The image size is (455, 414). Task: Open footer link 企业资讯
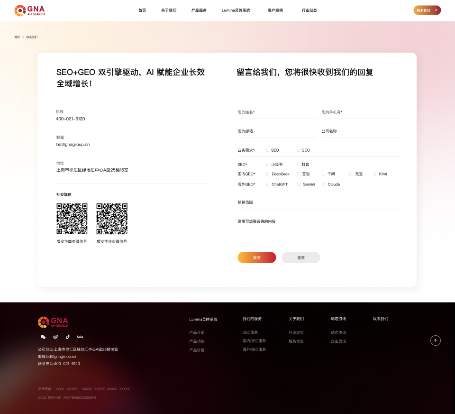pyautogui.click(x=338, y=341)
